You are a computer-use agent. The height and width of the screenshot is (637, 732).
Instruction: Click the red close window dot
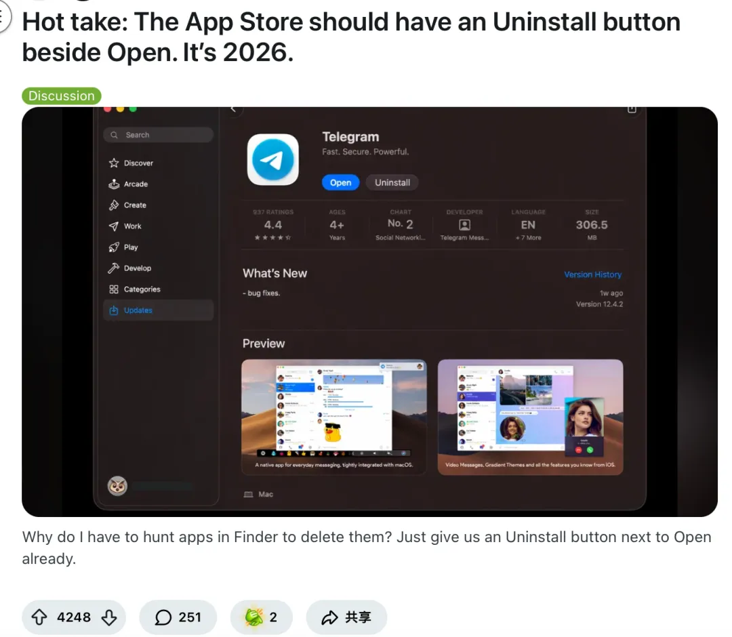point(107,109)
